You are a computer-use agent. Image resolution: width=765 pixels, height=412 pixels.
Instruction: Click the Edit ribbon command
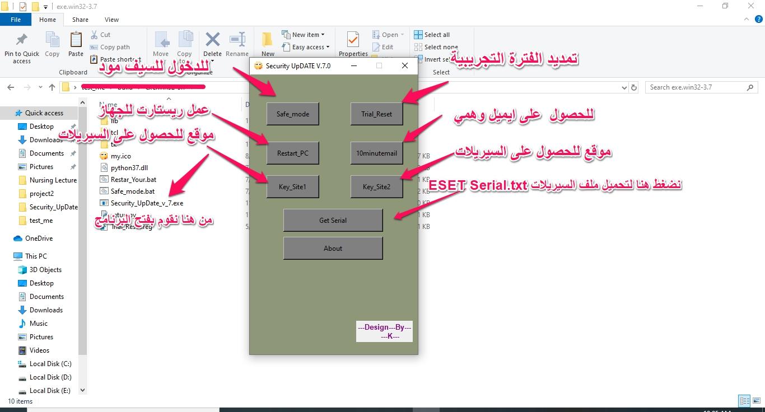(383, 47)
